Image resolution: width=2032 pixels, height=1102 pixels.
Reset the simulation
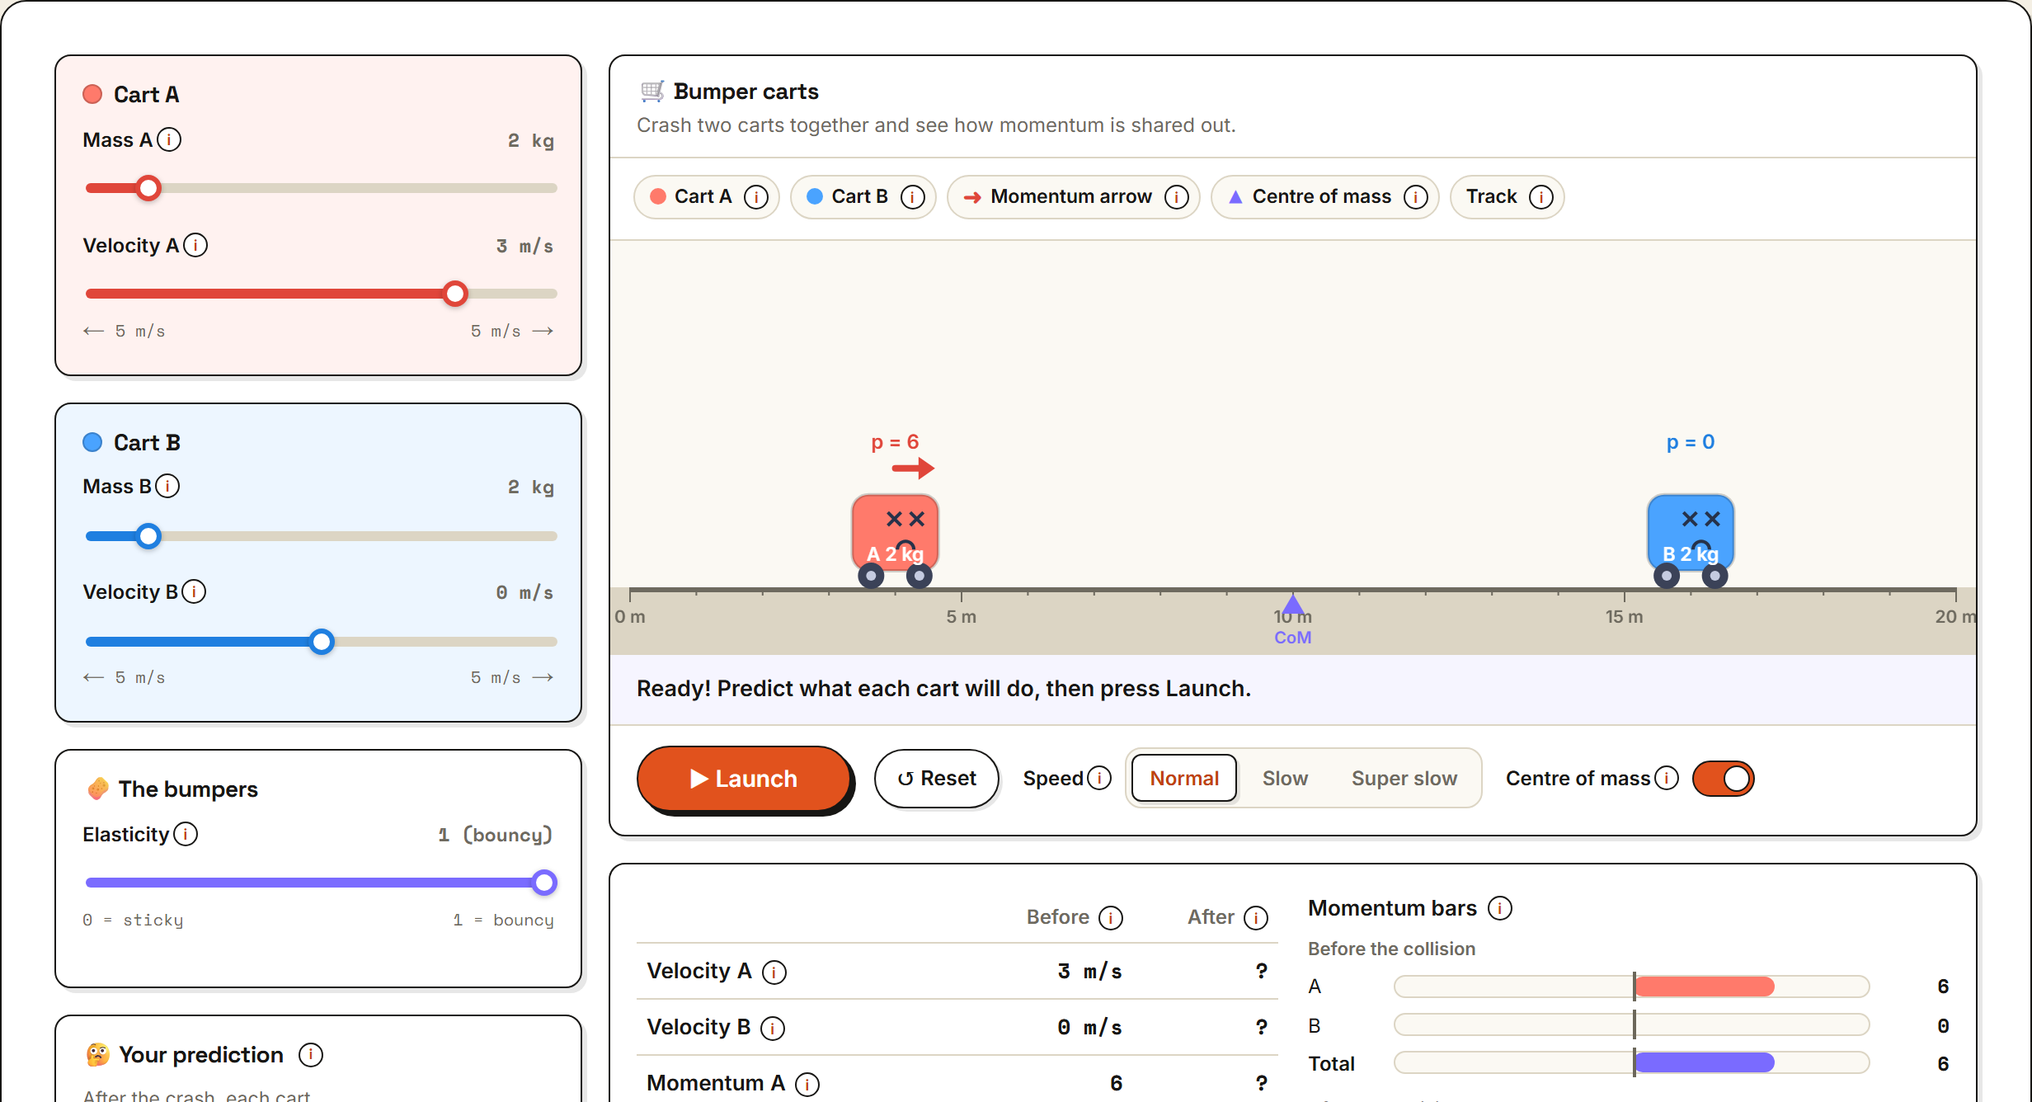point(936,778)
